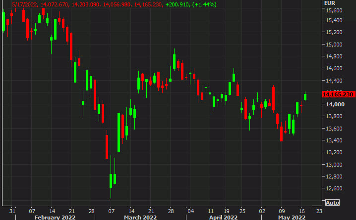
Task: Click the 13,200 price axis label
Action: [x=334, y=152]
